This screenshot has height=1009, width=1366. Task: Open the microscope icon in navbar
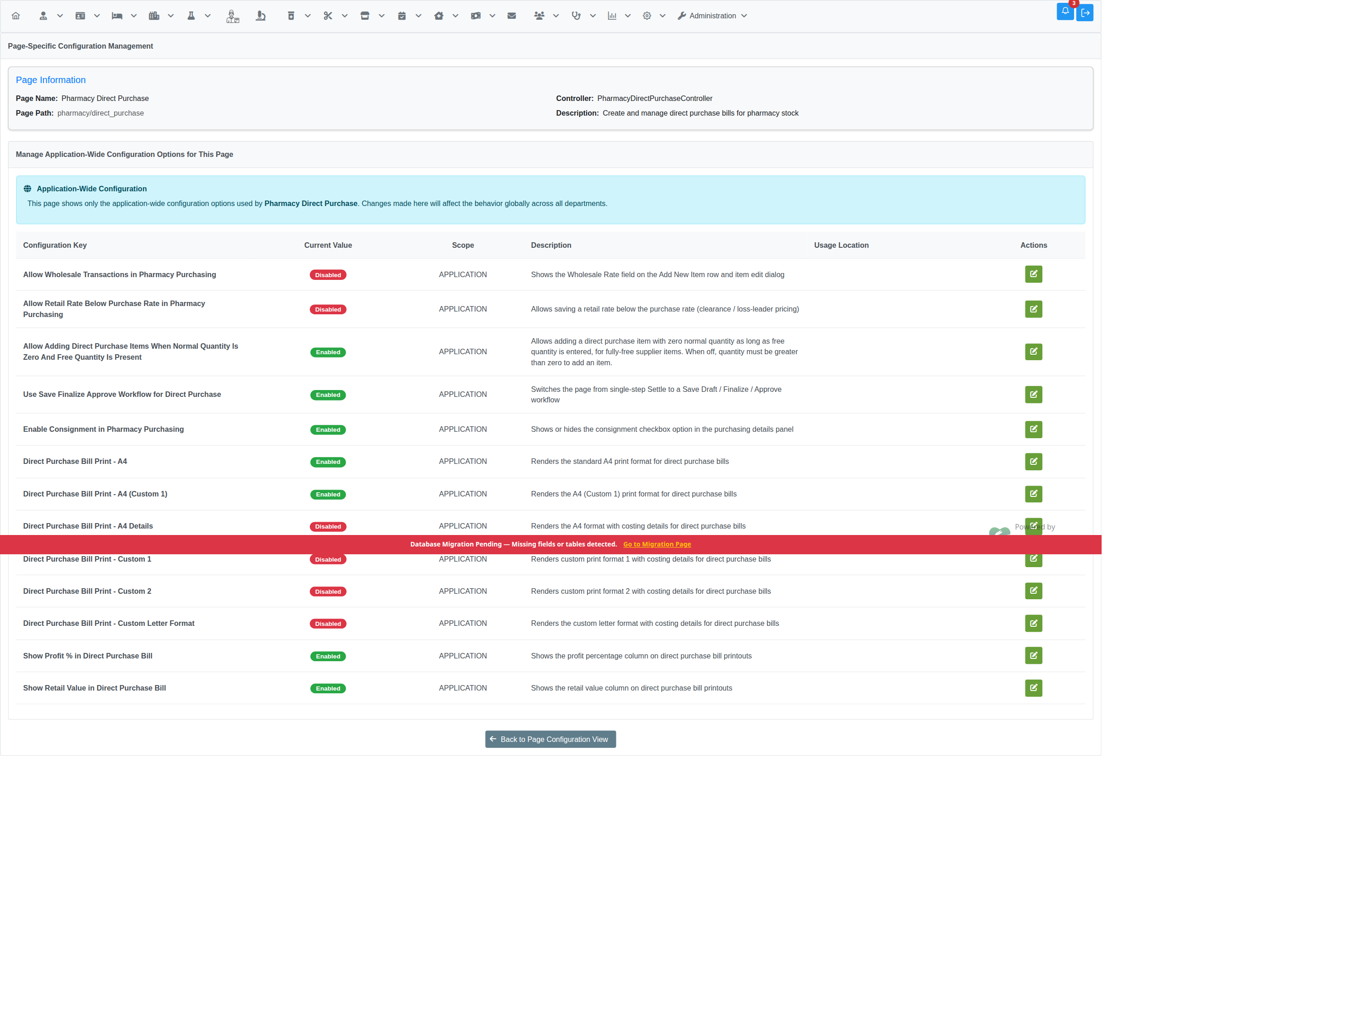click(x=261, y=16)
